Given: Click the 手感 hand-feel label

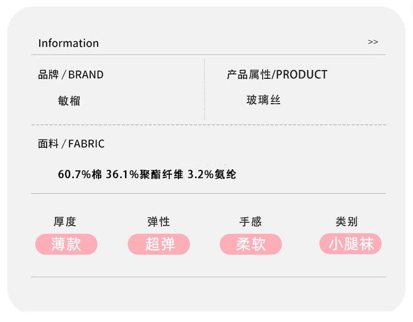Looking at the screenshot, I should pos(251,222).
